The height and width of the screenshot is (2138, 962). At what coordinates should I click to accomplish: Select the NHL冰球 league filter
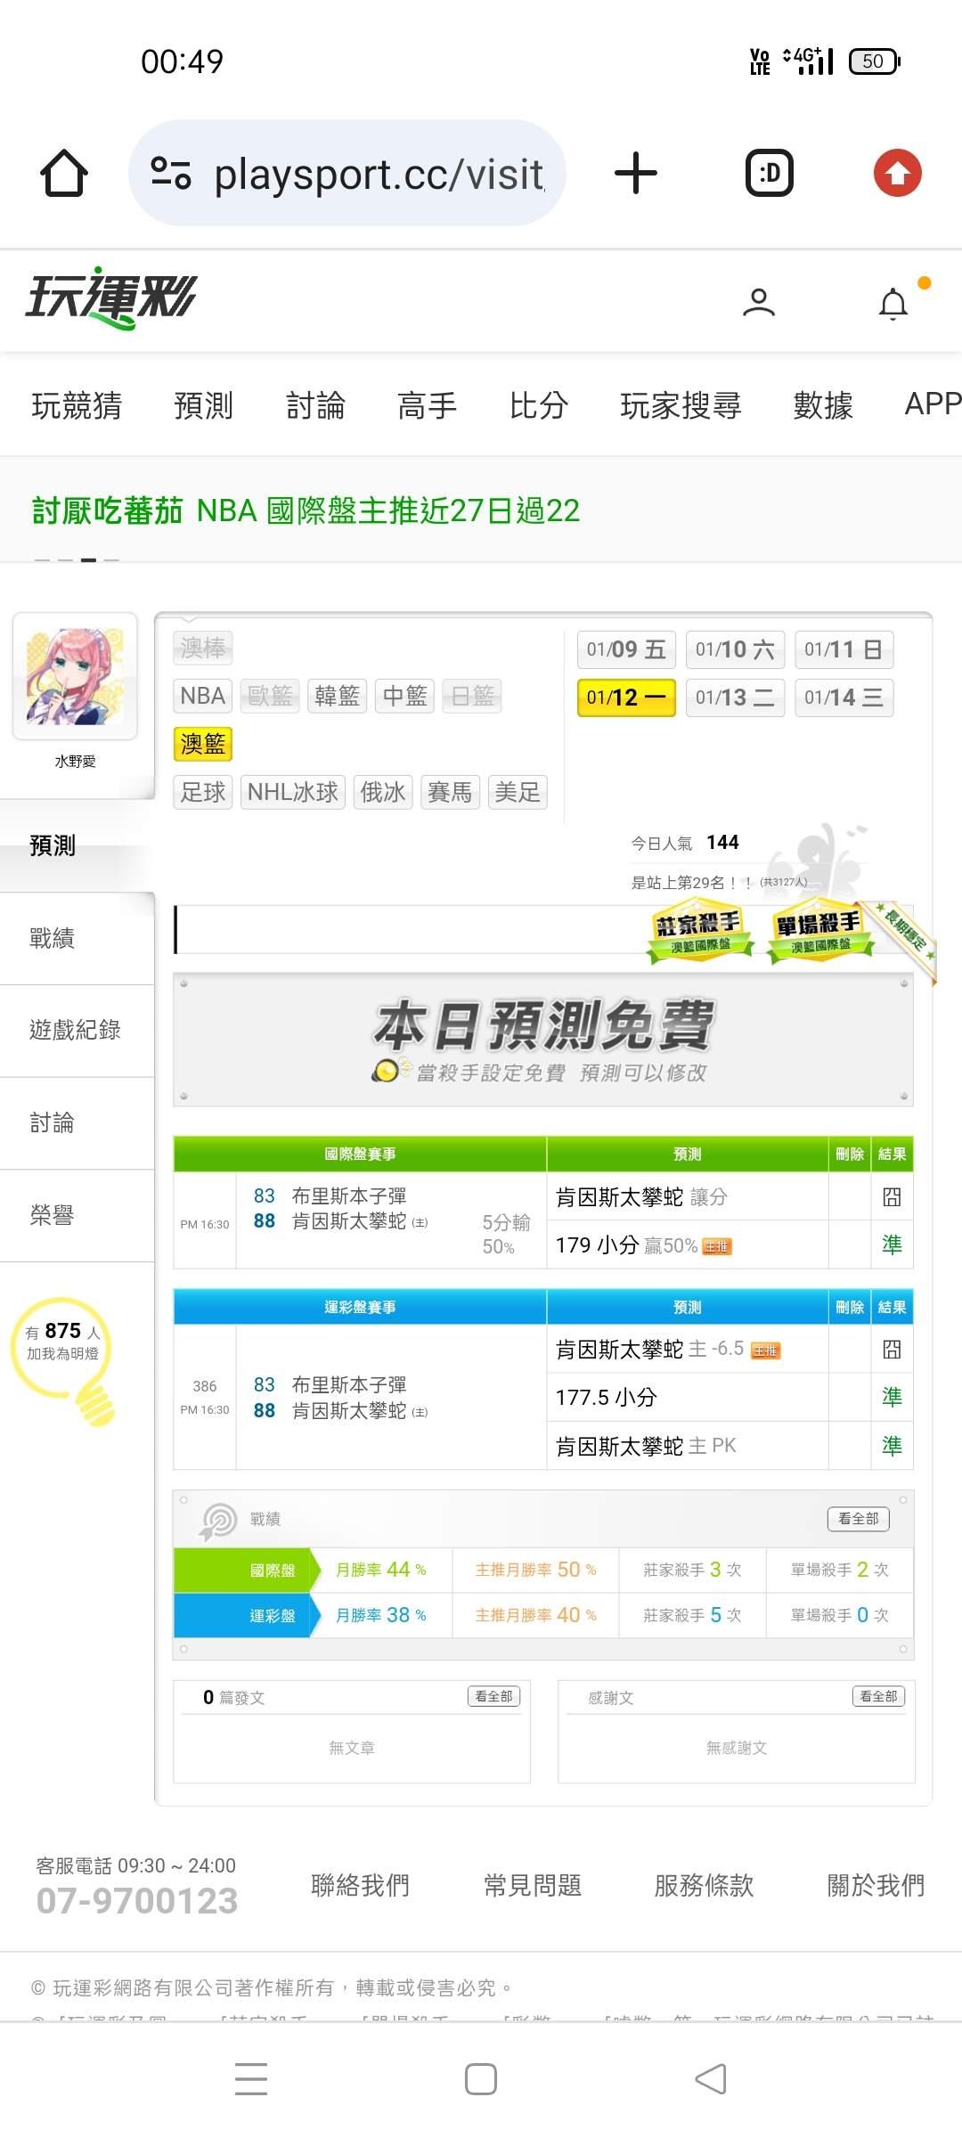coord(292,792)
